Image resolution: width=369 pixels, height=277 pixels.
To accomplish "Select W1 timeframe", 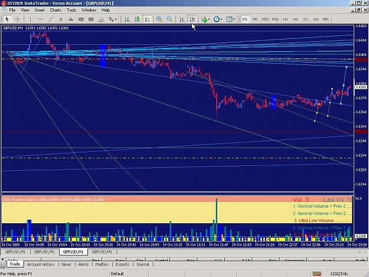I will (x=316, y=19).
